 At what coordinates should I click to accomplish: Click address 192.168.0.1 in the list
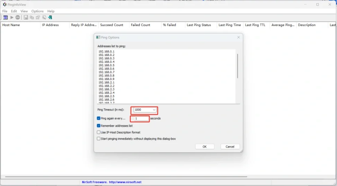click(x=106, y=51)
